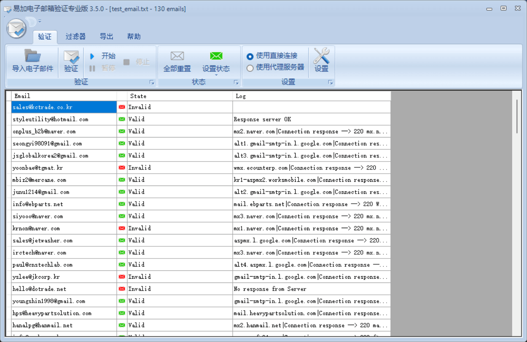Click the red invalid icon beside sales@kctrade.co.kr

click(x=122, y=107)
